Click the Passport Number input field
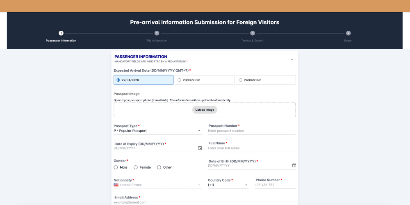Image resolution: width=410 pixels, height=205 pixels. click(x=251, y=131)
